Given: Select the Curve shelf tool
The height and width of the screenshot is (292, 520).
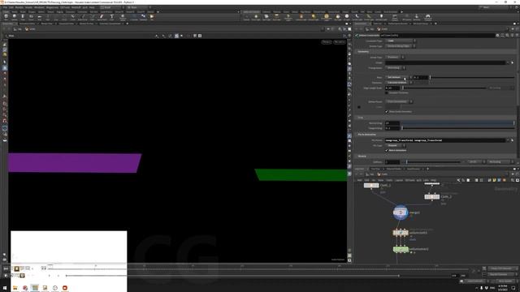Looking at the screenshot, I should (x=72, y=17).
